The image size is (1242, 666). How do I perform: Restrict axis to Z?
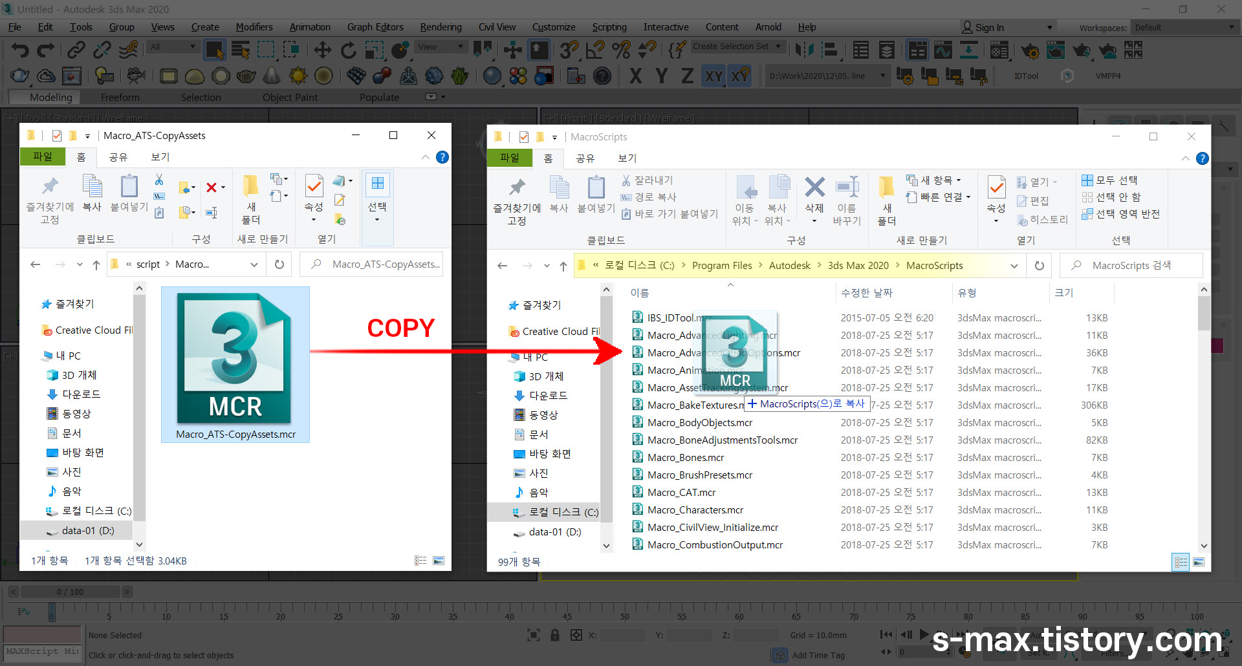pyautogui.click(x=687, y=76)
